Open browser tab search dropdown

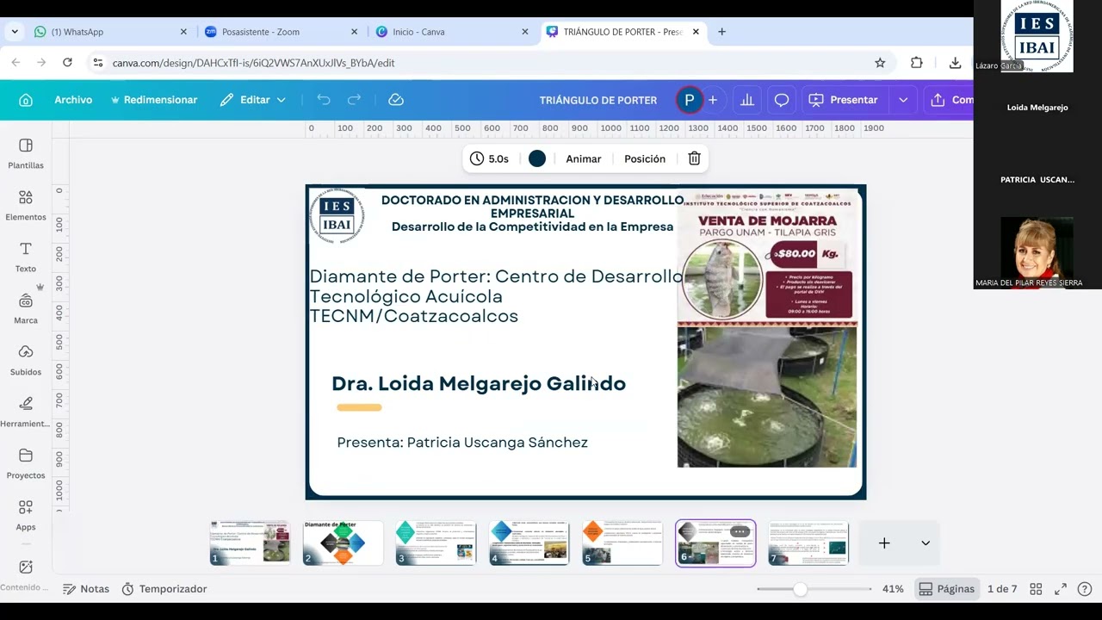(x=15, y=32)
